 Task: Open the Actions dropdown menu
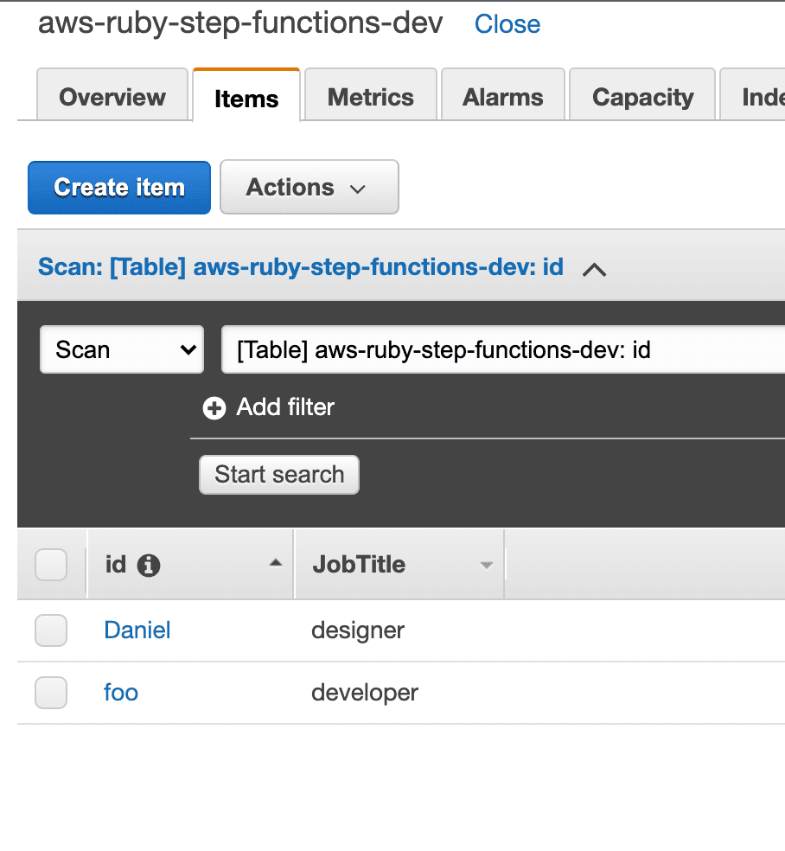pos(310,188)
